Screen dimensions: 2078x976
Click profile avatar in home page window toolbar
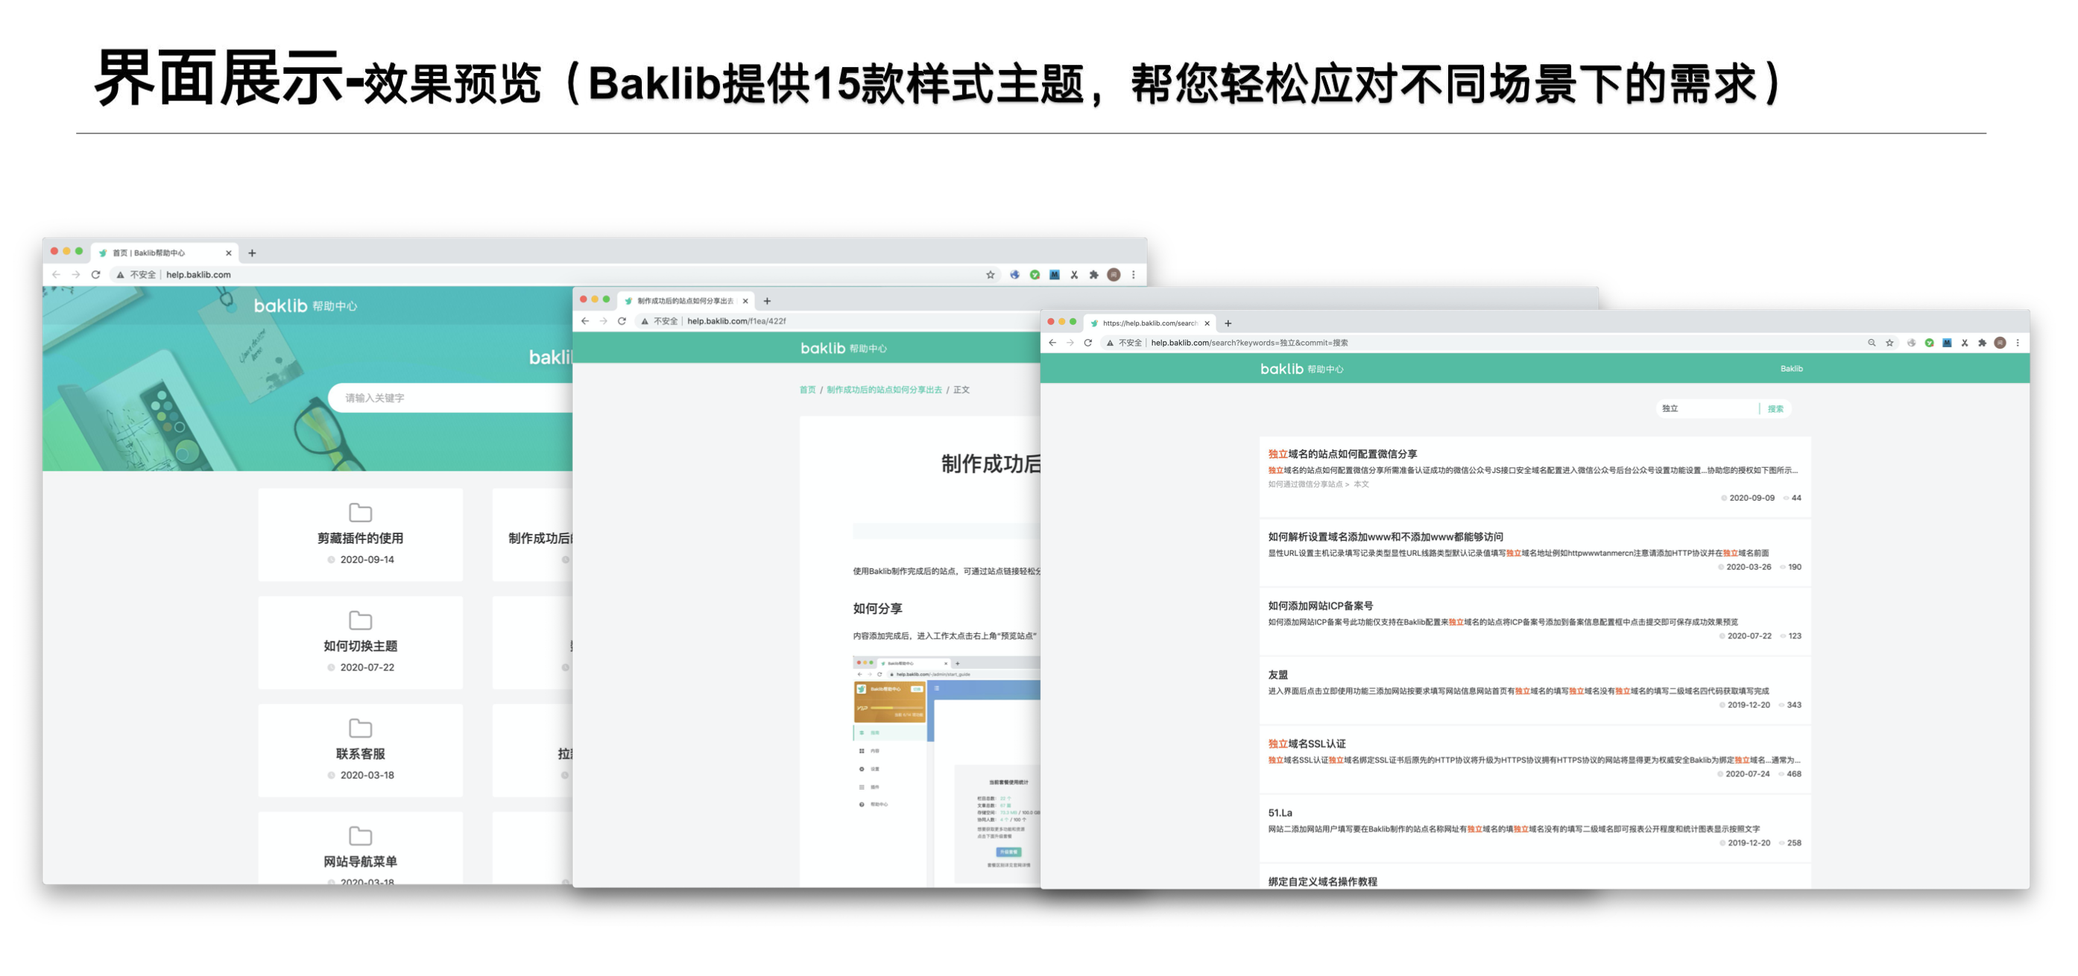click(x=1114, y=275)
